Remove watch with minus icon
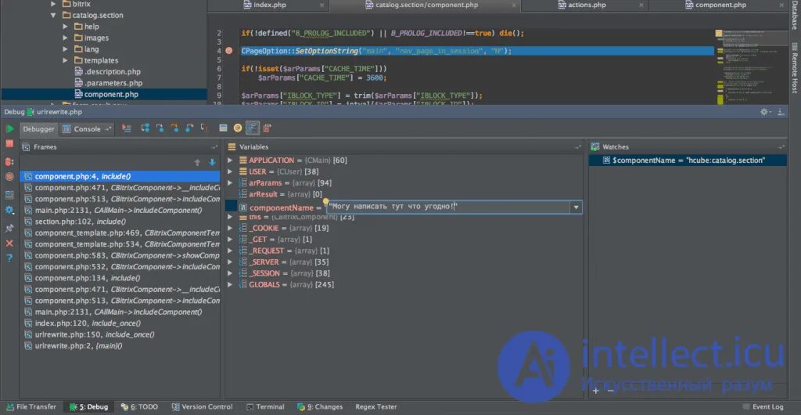Screen dimensions: 801x415 (610, 391)
